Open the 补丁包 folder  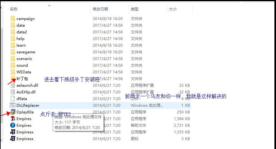[22, 78]
